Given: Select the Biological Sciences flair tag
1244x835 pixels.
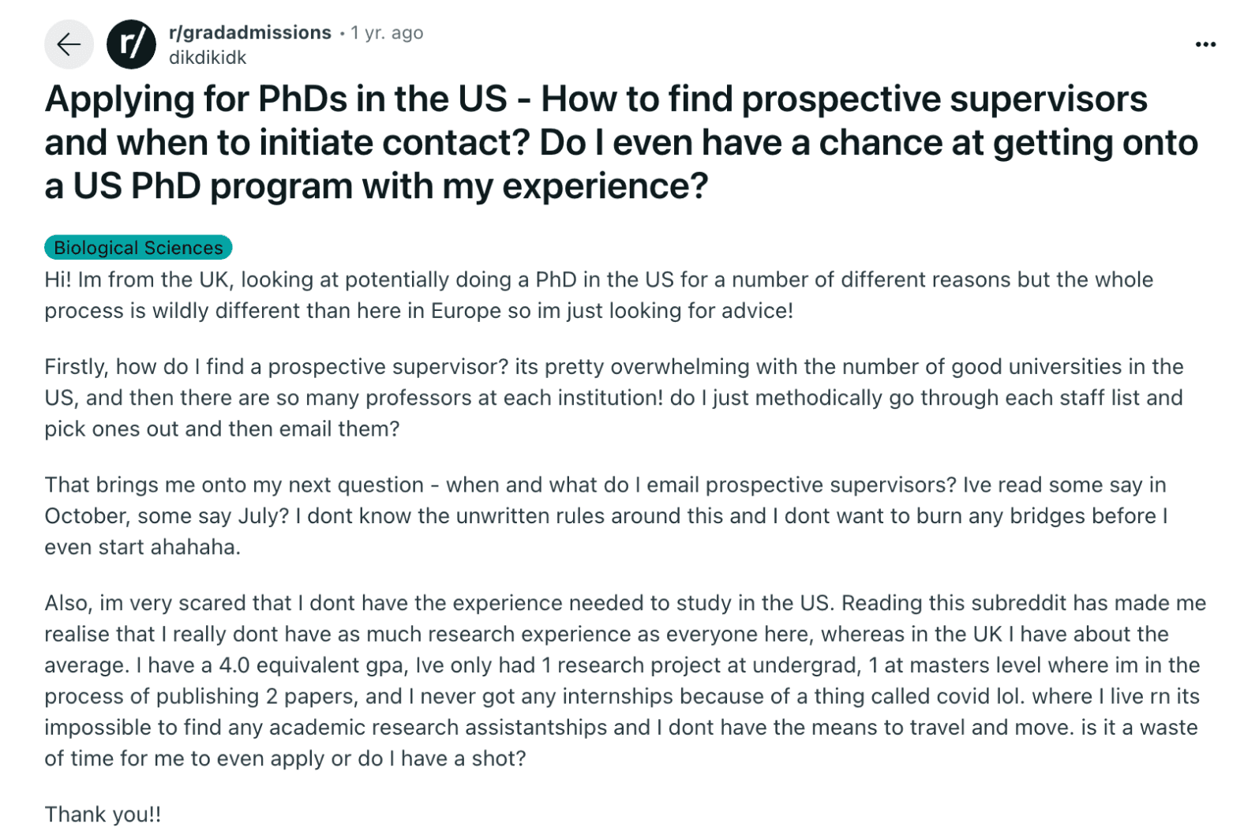Looking at the screenshot, I should pyautogui.click(x=138, y=248).
